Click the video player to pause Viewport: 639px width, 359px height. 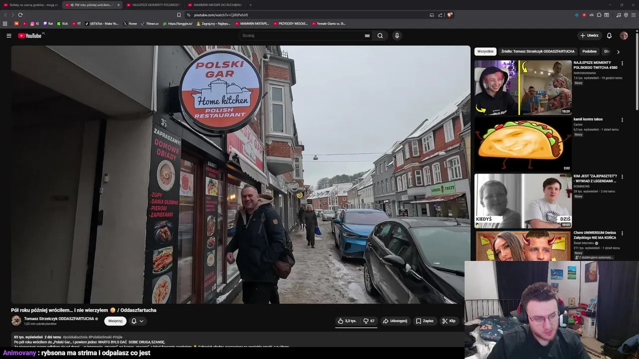[241, 175]
